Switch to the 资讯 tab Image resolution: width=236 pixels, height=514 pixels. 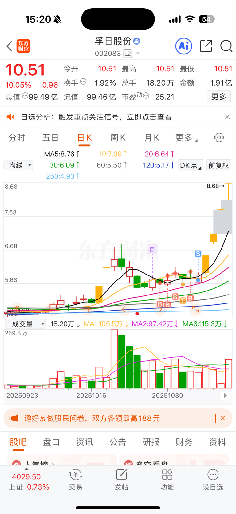85,442
